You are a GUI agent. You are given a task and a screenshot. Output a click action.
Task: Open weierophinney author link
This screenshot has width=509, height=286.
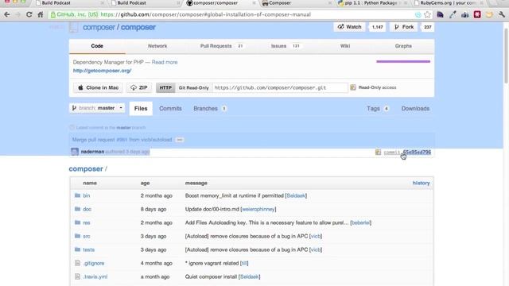point(258,209)
